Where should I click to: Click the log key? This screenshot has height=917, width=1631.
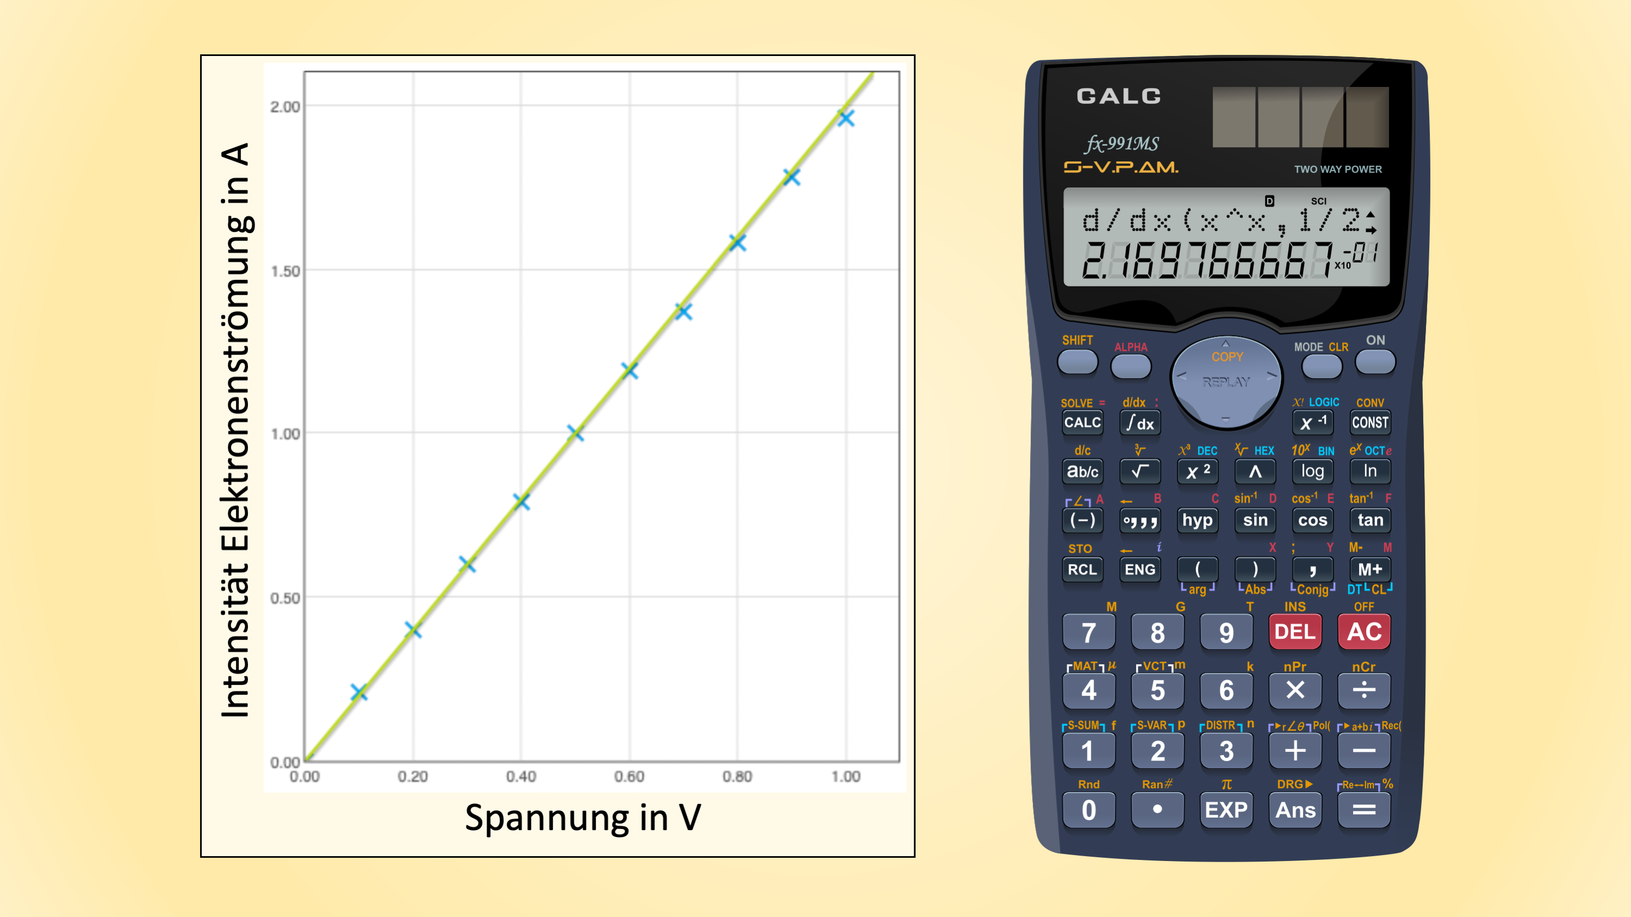pyautogui.click(x=1312, y=471)
